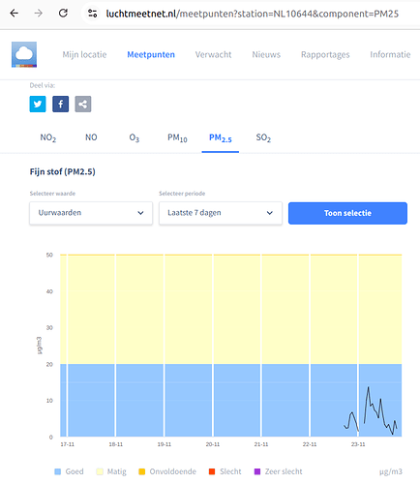The width and height of the screenshot is (420, 484).
Task: Open the generic share icon
Action: tap(83, 104)
